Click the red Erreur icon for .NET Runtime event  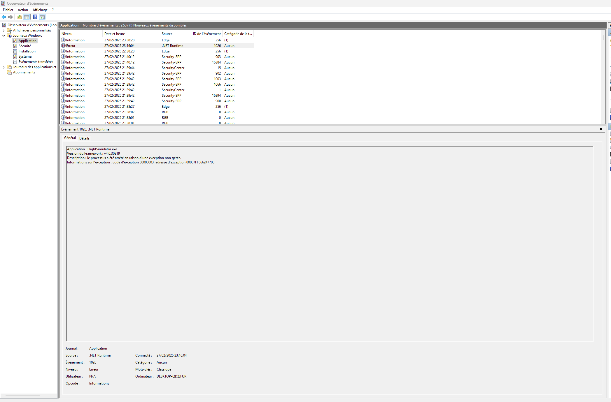click(x=63, y=46)
